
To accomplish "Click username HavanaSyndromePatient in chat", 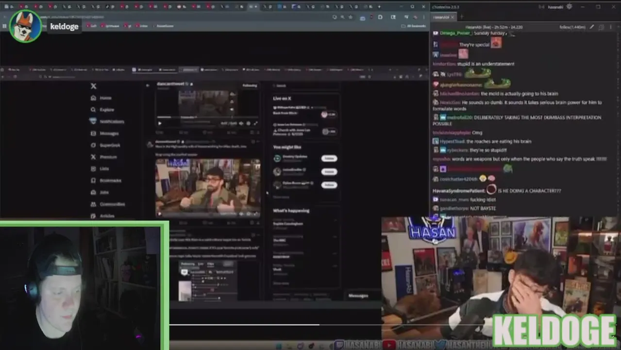I will (458, 191).
